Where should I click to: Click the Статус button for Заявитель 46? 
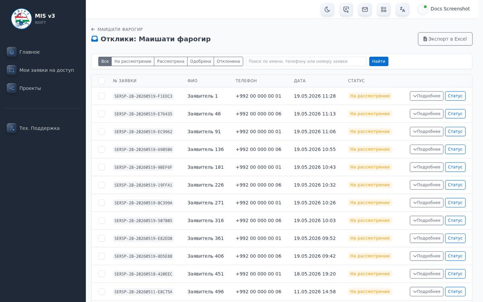point(455,114)
